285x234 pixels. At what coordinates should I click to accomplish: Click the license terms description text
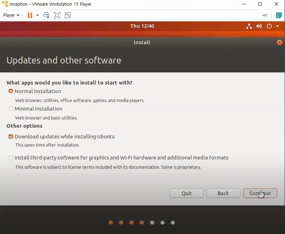[x=108, y=167]
